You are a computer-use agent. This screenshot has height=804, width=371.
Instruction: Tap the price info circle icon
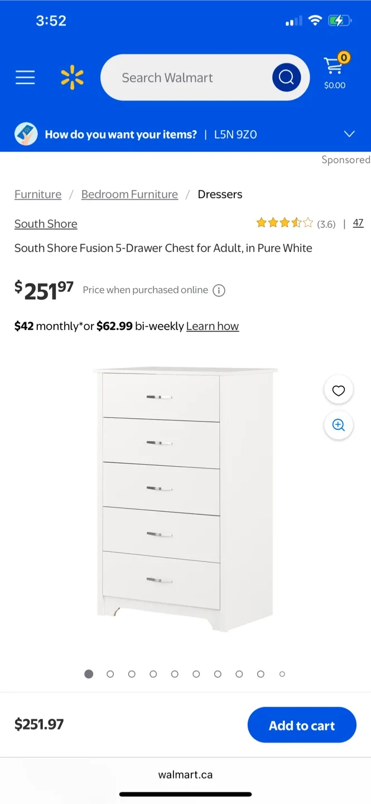click(x=219, y=290)
